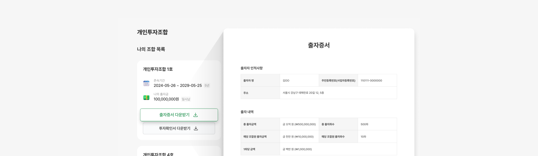
Task: Click the 해당 조합원 출자좌수 label cell
Action: (x=338, y=137)
